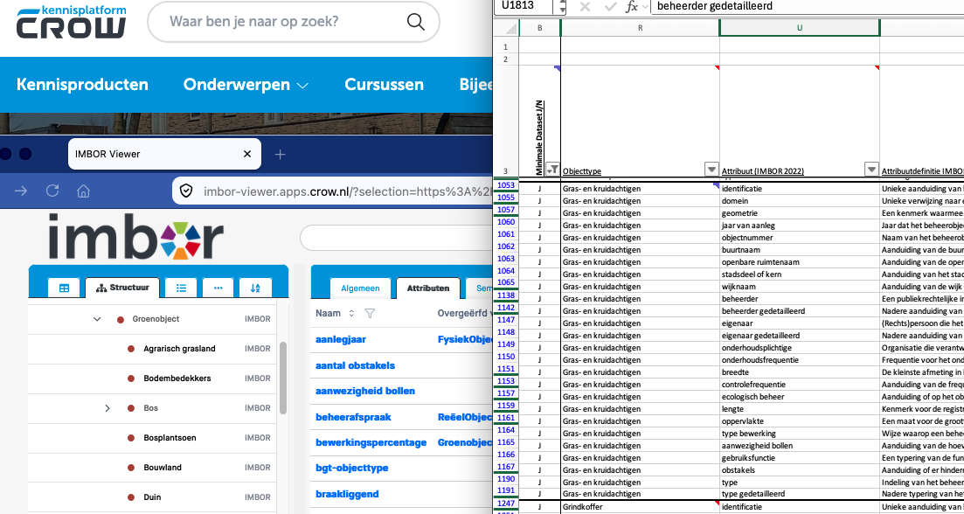
Task: Click the browser forward arrow
Action: (21, 191)
